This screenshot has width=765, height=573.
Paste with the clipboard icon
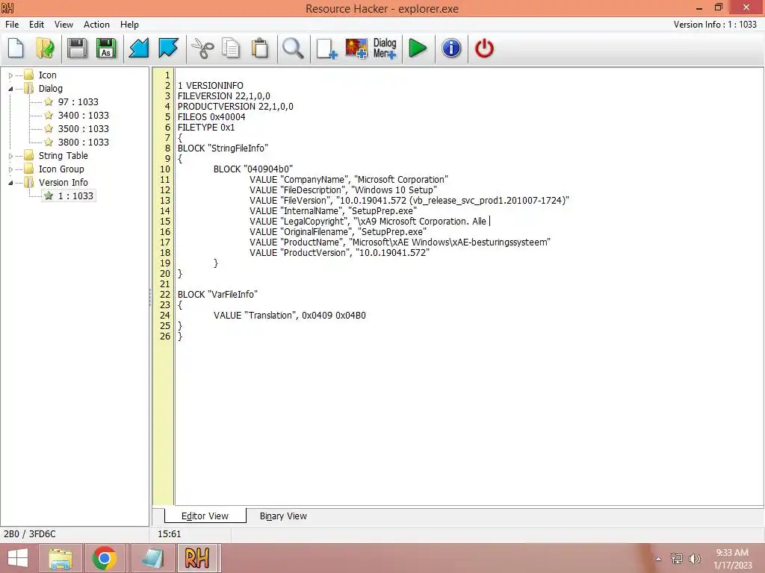tap(260, 48)
